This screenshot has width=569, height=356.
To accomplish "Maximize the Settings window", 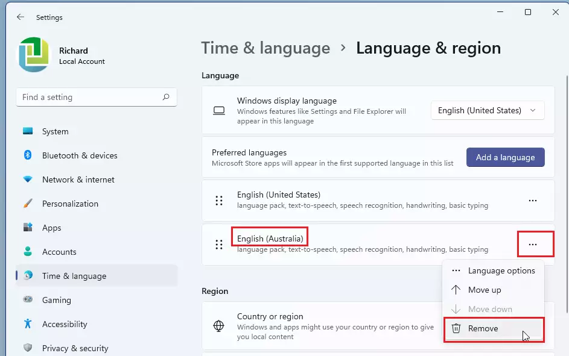I will (x=528, y=12).
